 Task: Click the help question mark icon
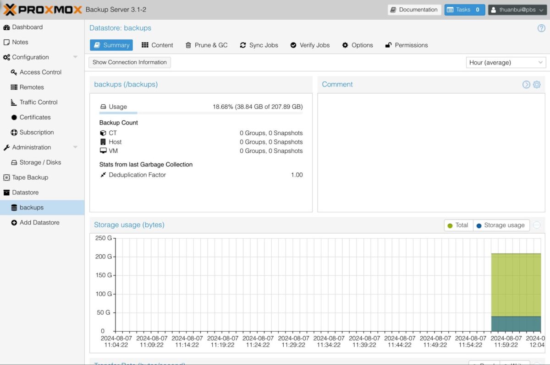point(542,28)
